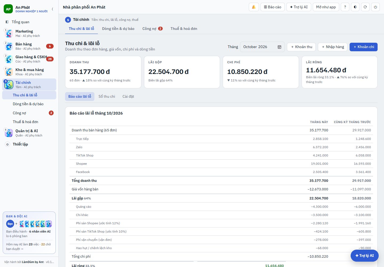Click the Bạn avatar in team card
Viewport: 384px width, 267px height.
tap(10, 224)
